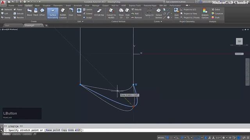Click the Sculpt tool
250x140 pixels.
pos(87,17)
